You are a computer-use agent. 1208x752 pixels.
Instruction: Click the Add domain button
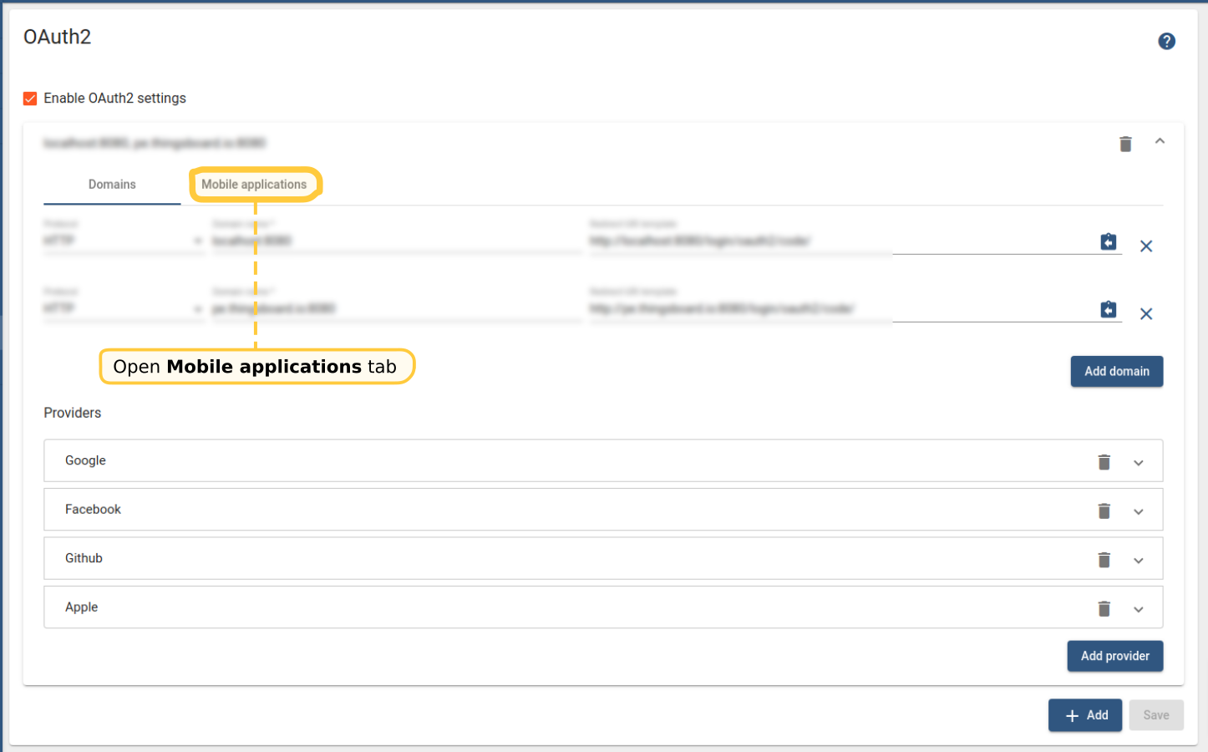1116,372
